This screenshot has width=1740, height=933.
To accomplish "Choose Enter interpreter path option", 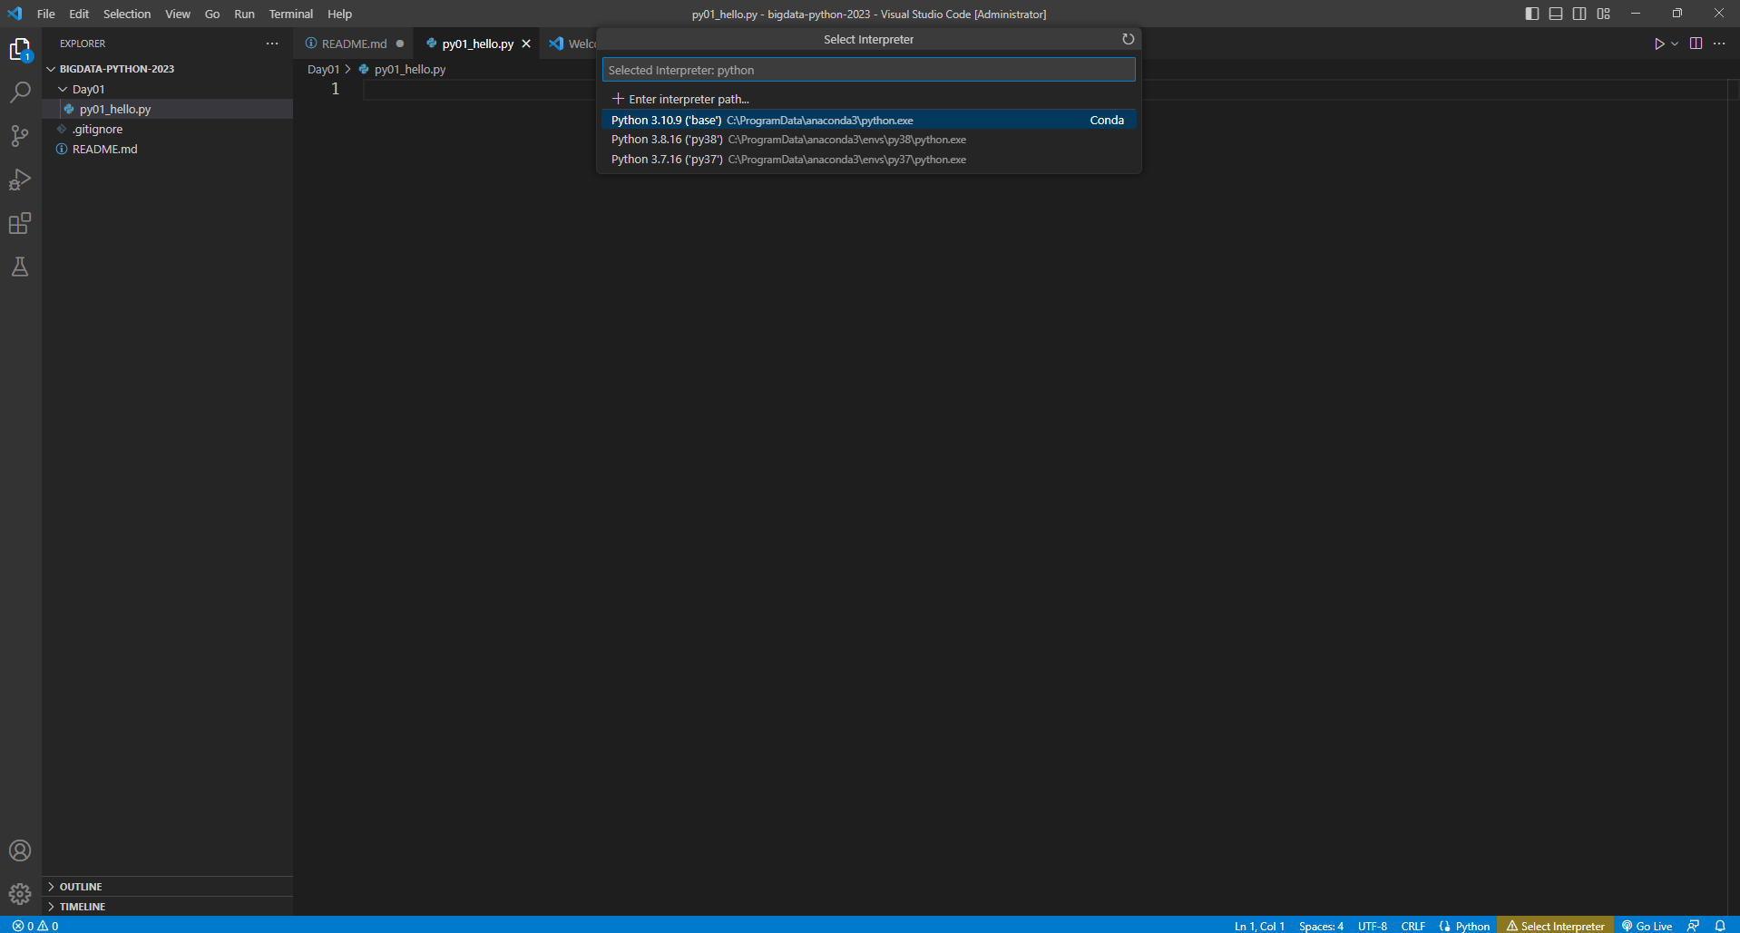I will [868, 99].
